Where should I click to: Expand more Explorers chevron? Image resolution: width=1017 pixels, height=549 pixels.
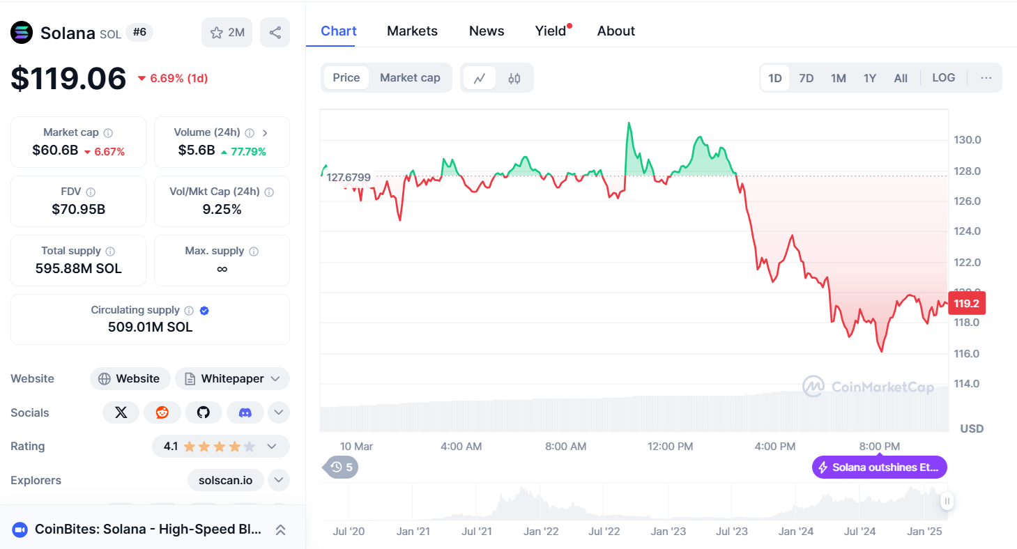(x=279, y=480)
